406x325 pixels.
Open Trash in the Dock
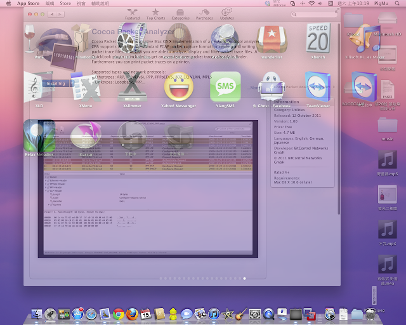pyautogui.click(x=370, y=314)
